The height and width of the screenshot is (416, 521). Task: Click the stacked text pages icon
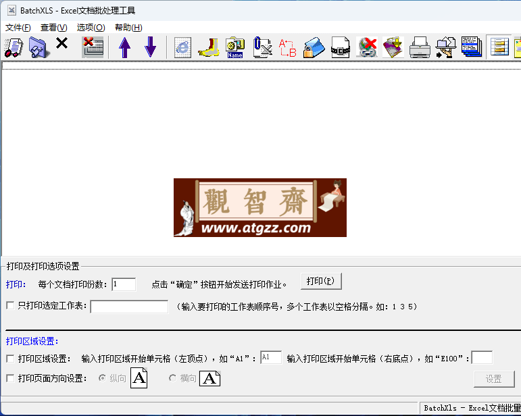click(x=472, y=47)
